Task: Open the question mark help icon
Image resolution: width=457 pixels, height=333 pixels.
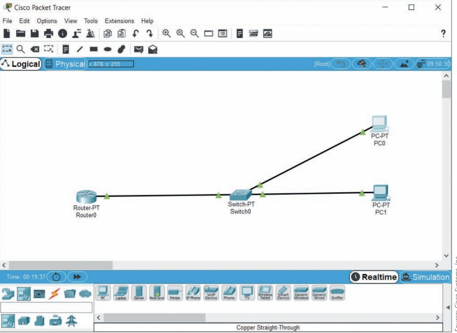Action: click(443, 33)
